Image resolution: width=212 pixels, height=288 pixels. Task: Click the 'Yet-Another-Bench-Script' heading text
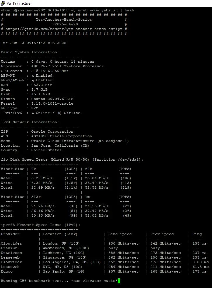tap(64, 20)
